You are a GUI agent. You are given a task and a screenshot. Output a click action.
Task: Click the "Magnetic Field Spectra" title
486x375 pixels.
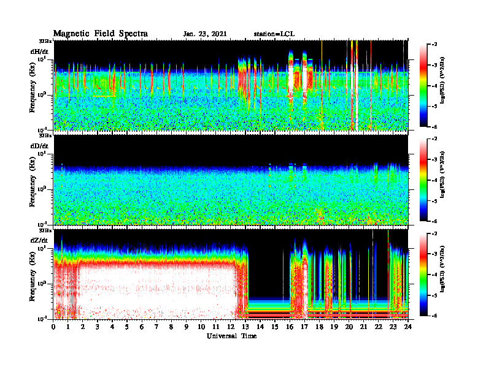(101, 34)
